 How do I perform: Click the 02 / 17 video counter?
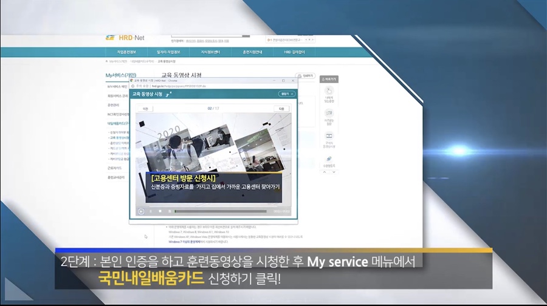pyautogui.click(x=213, y=109)
